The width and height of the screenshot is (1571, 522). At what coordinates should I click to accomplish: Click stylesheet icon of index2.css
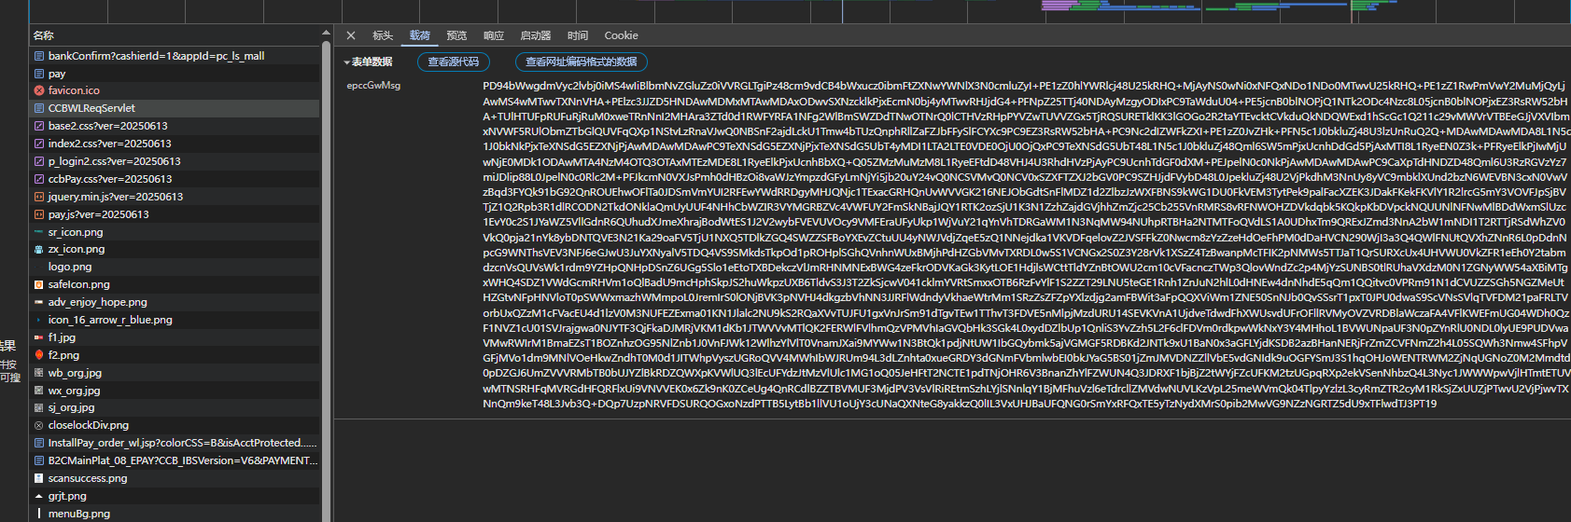tap(39, 144)
